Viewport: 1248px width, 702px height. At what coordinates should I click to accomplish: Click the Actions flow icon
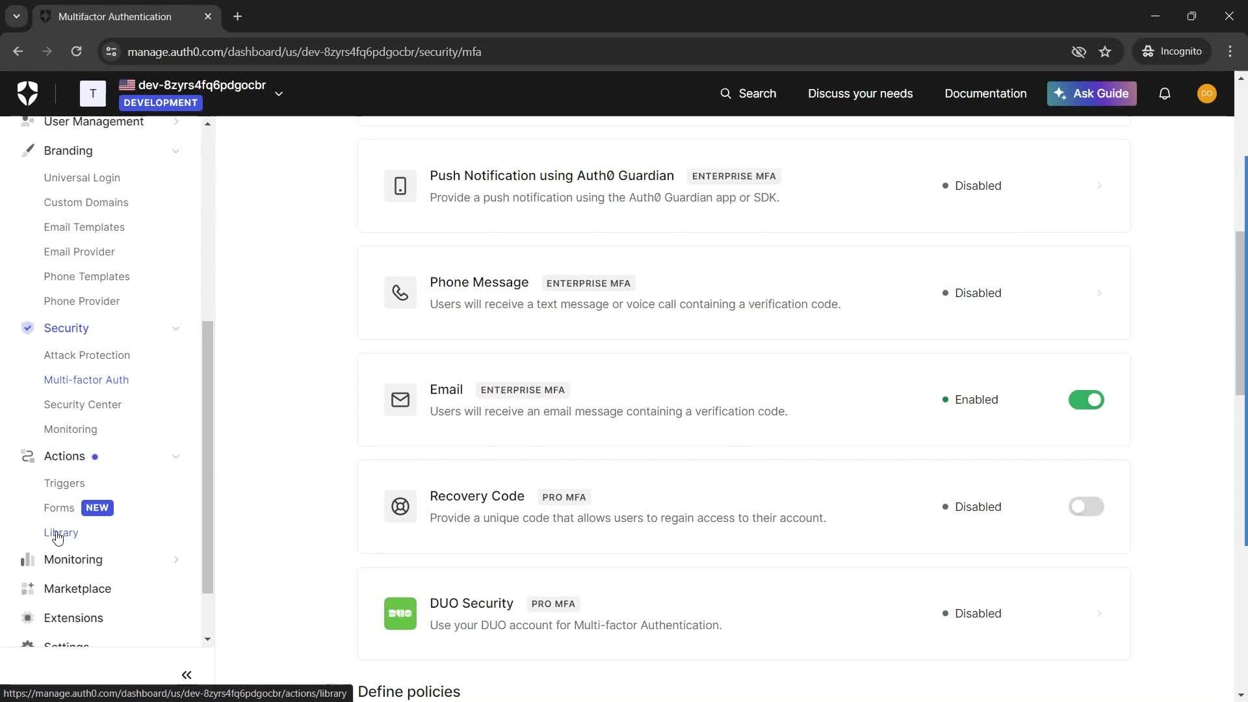click(27, 456)
